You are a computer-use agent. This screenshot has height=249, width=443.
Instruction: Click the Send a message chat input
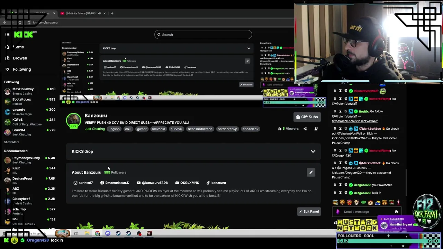coord(367,212)
